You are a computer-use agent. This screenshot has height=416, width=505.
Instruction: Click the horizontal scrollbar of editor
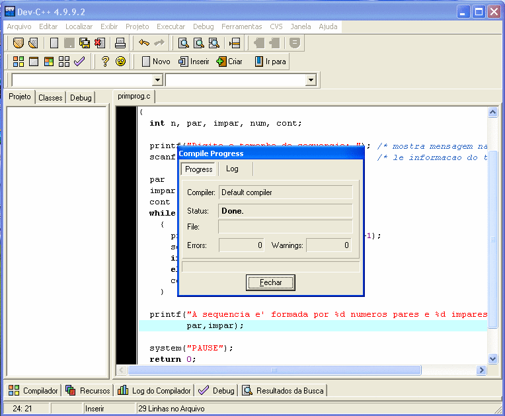(274, 370)
